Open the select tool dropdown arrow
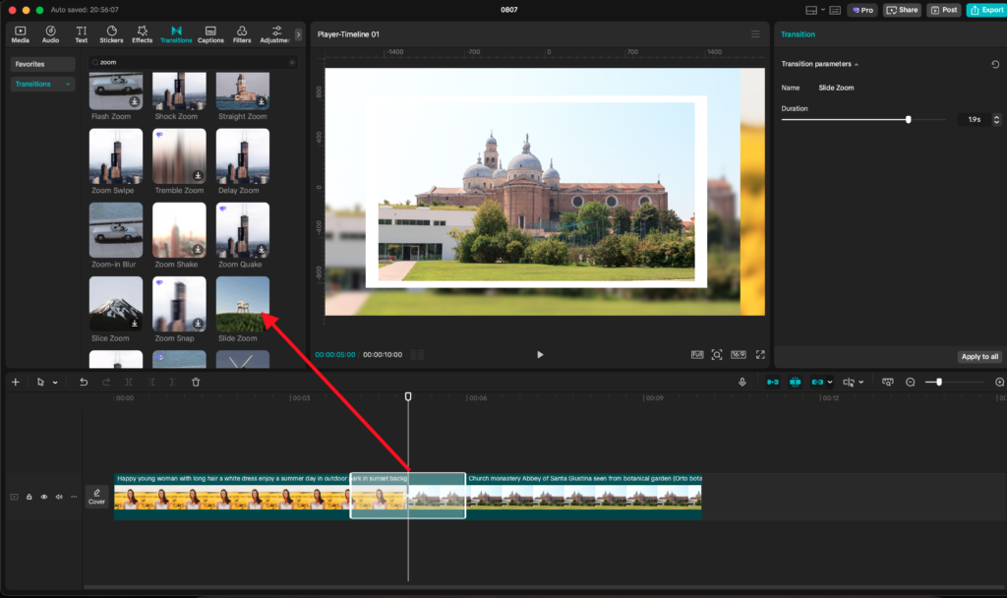This screenshot has height=598, width=1007. point(55,383)
